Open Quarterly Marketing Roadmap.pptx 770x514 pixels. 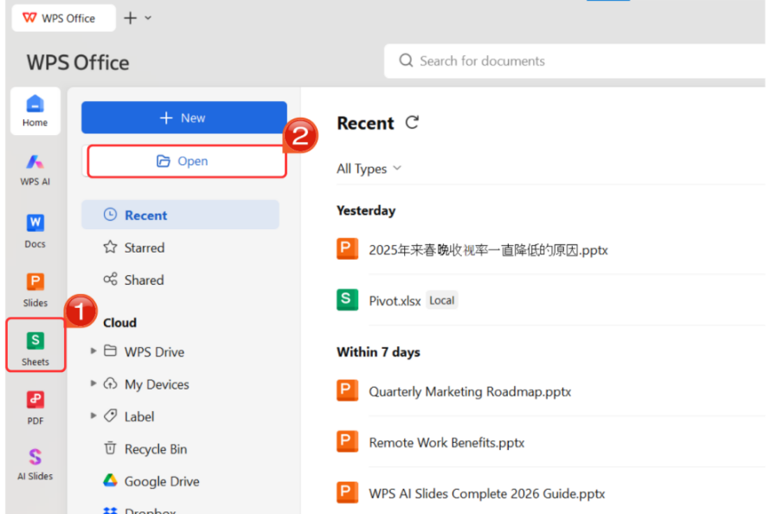click(x=470, y=391)
